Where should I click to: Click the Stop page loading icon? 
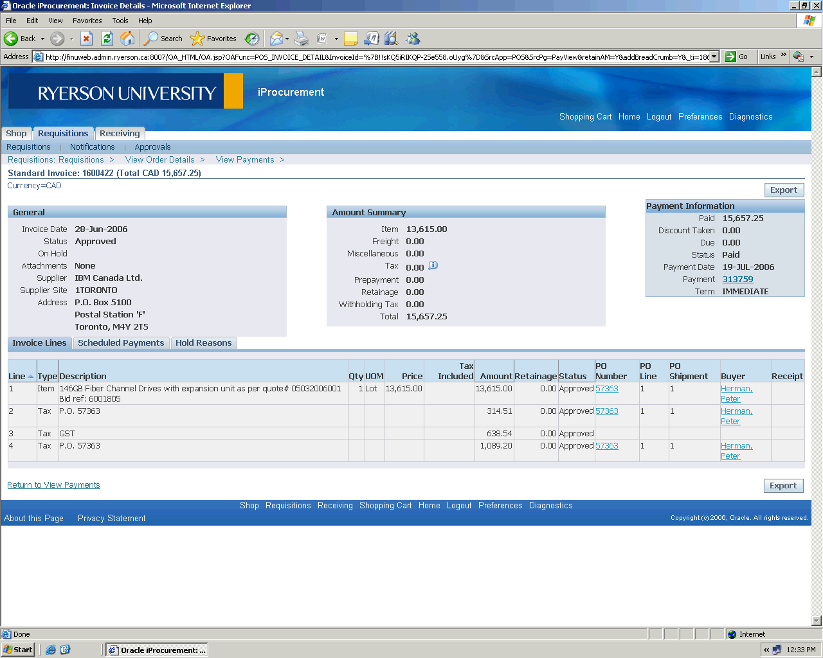click(x=87, y=39)
